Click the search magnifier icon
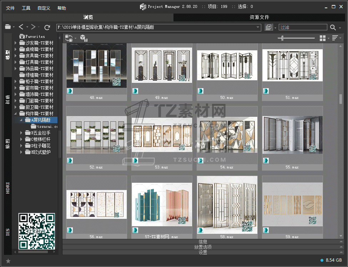This screenshot has height=267, width=348. (x=333, y=27)
